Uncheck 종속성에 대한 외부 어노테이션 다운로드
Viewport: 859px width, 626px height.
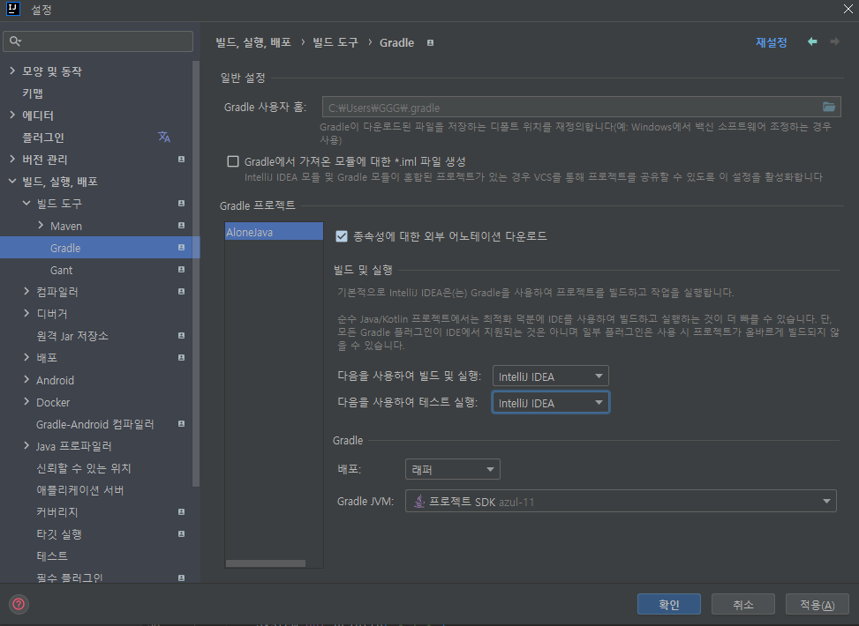pos(342,236)
